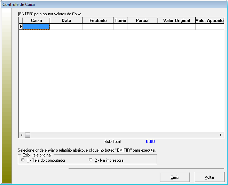This screenshot has width=228, height=185.
Task: Click the Caixa column header
Action: [36, 21]
